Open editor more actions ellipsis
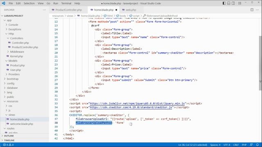Screen dimensions: 262x147 pos(257,10)
